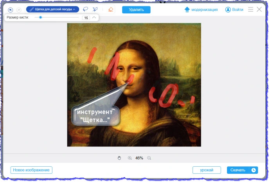
Task: Open the hamburger menu
Action: [251, 9]
